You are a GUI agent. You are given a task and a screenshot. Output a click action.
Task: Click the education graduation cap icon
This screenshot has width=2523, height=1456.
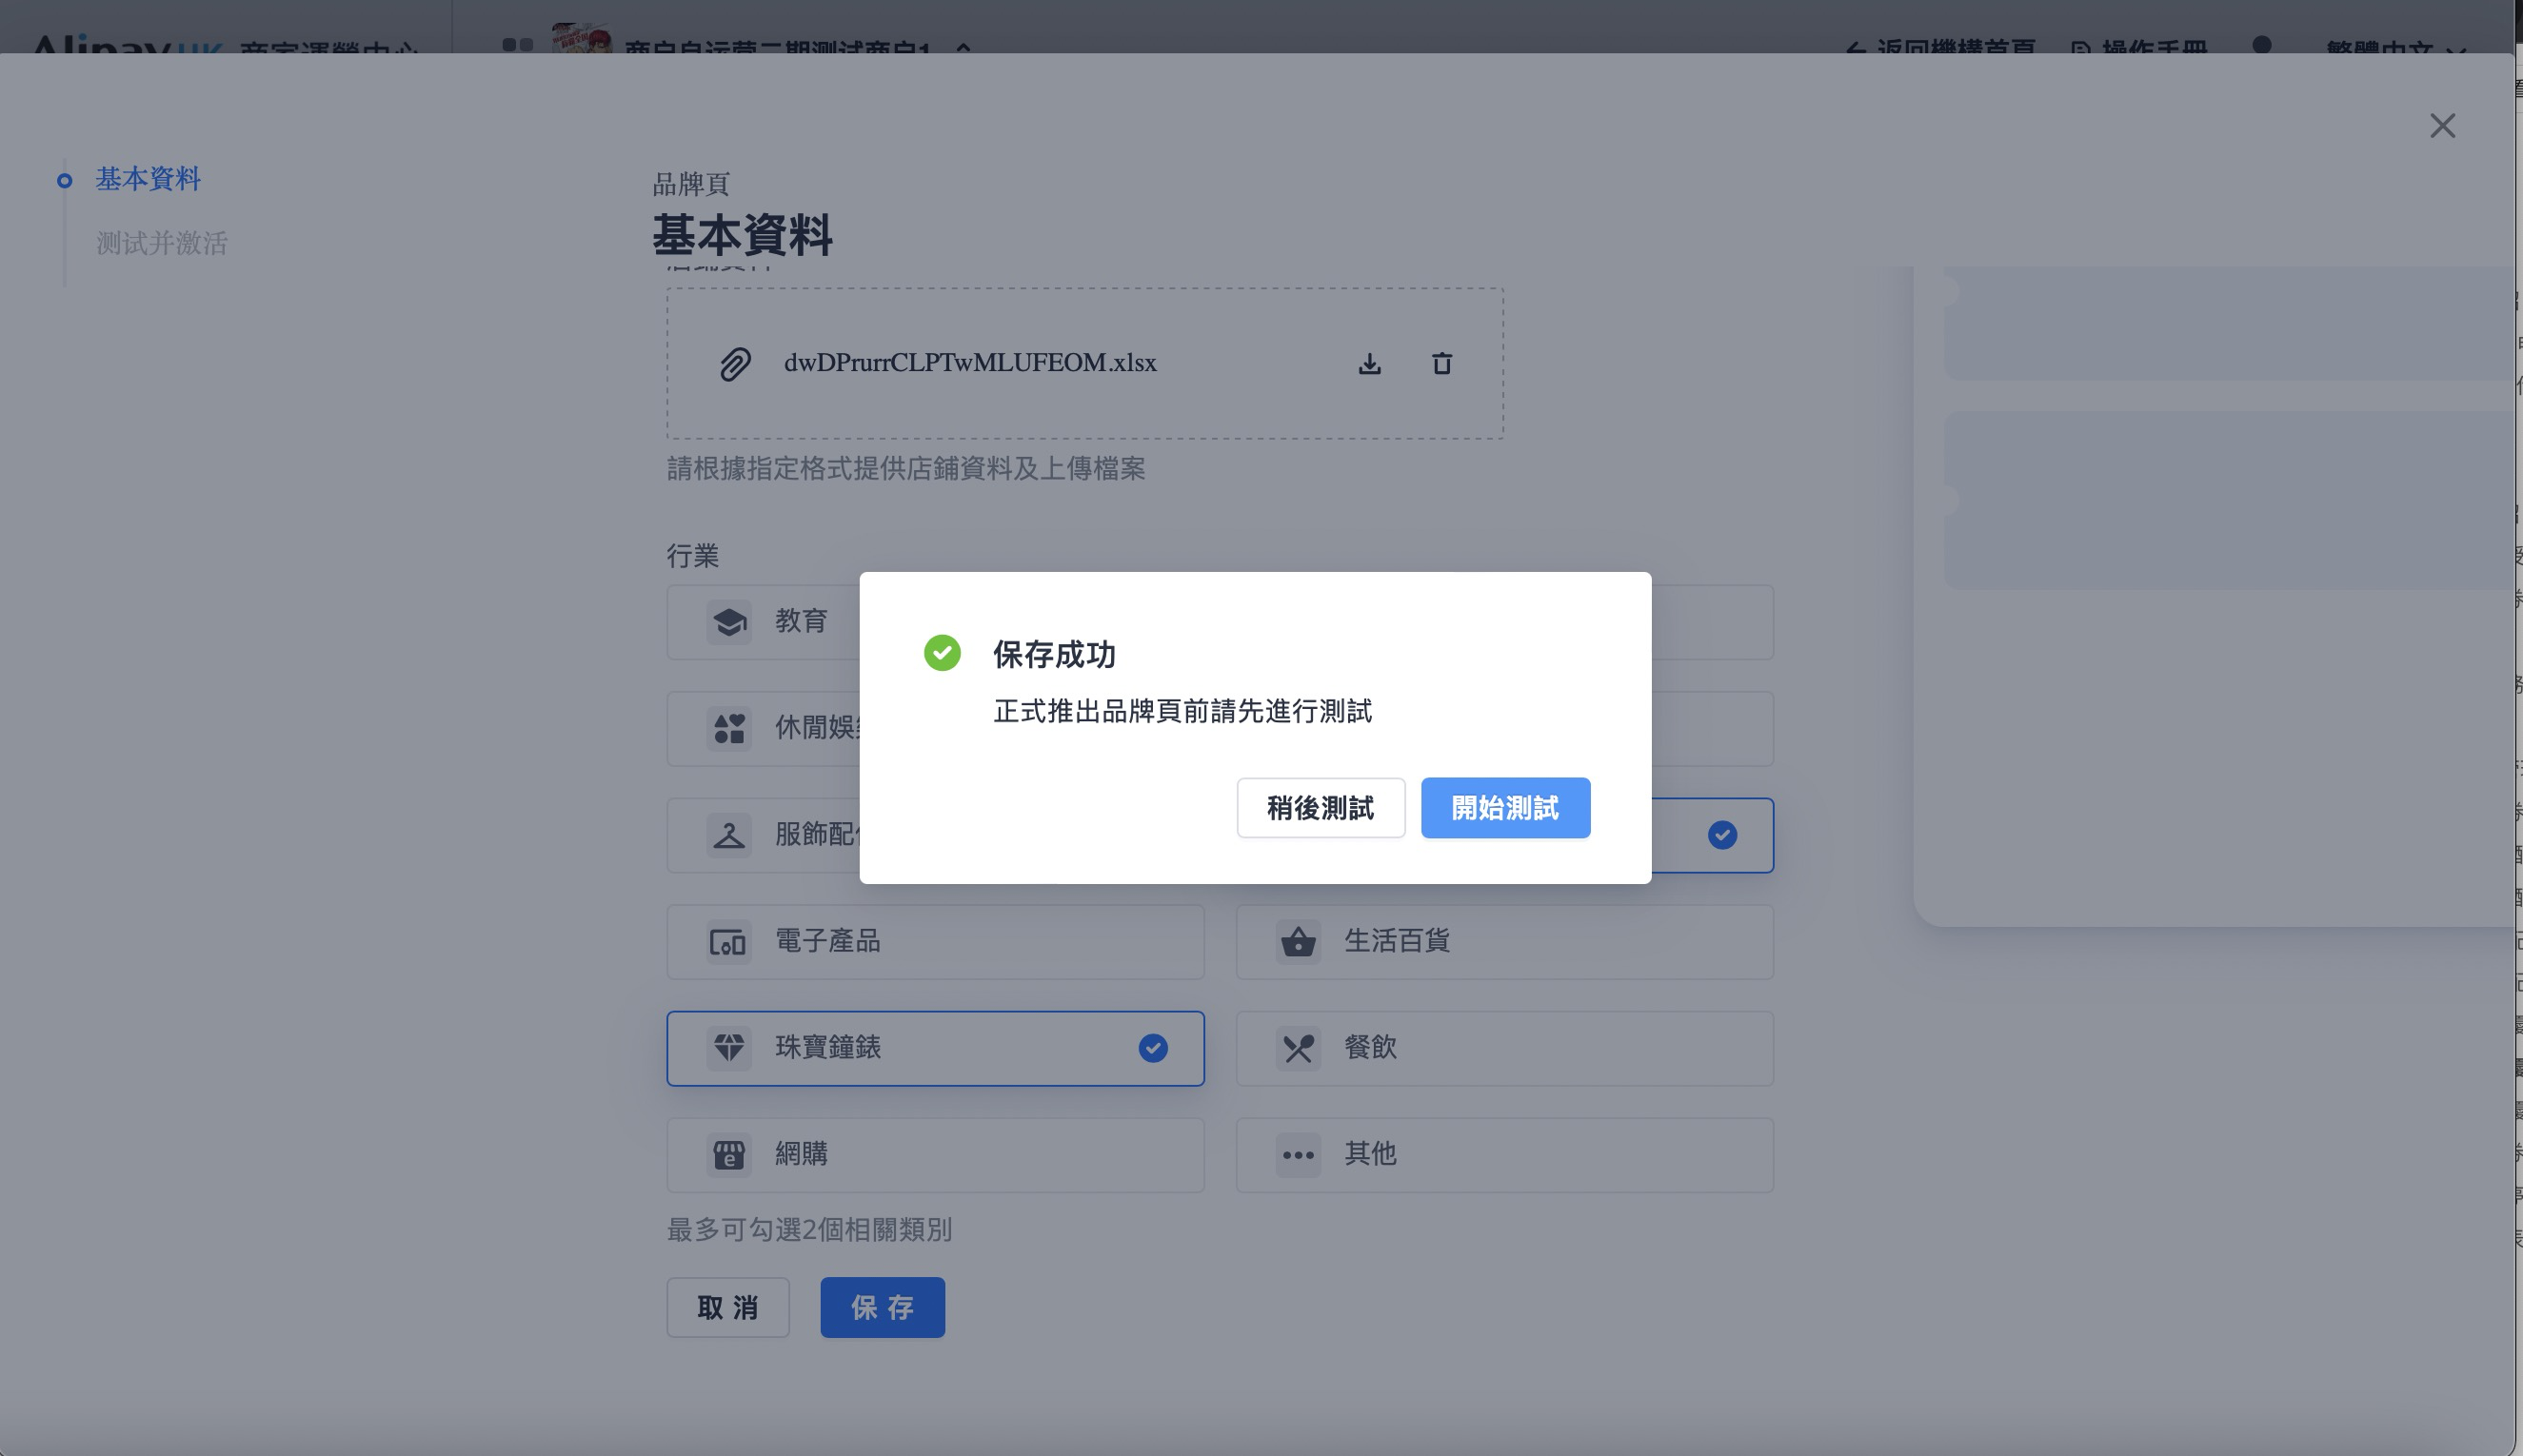point(729,622)
